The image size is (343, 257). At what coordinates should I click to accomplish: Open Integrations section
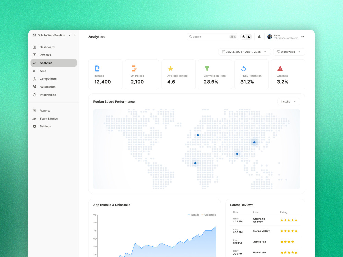point(54,95)
